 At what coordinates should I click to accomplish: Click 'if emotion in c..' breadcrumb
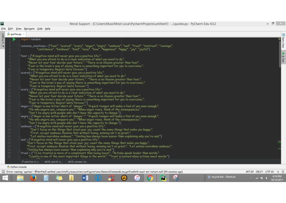click(x=30, y=161)
